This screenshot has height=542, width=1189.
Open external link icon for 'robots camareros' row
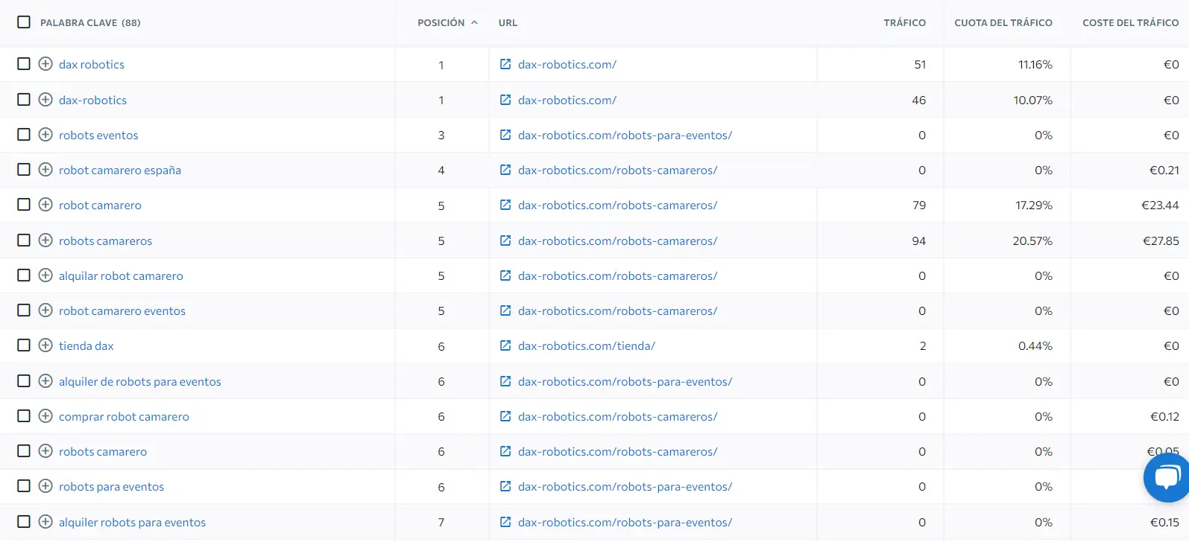pos(505,240)
